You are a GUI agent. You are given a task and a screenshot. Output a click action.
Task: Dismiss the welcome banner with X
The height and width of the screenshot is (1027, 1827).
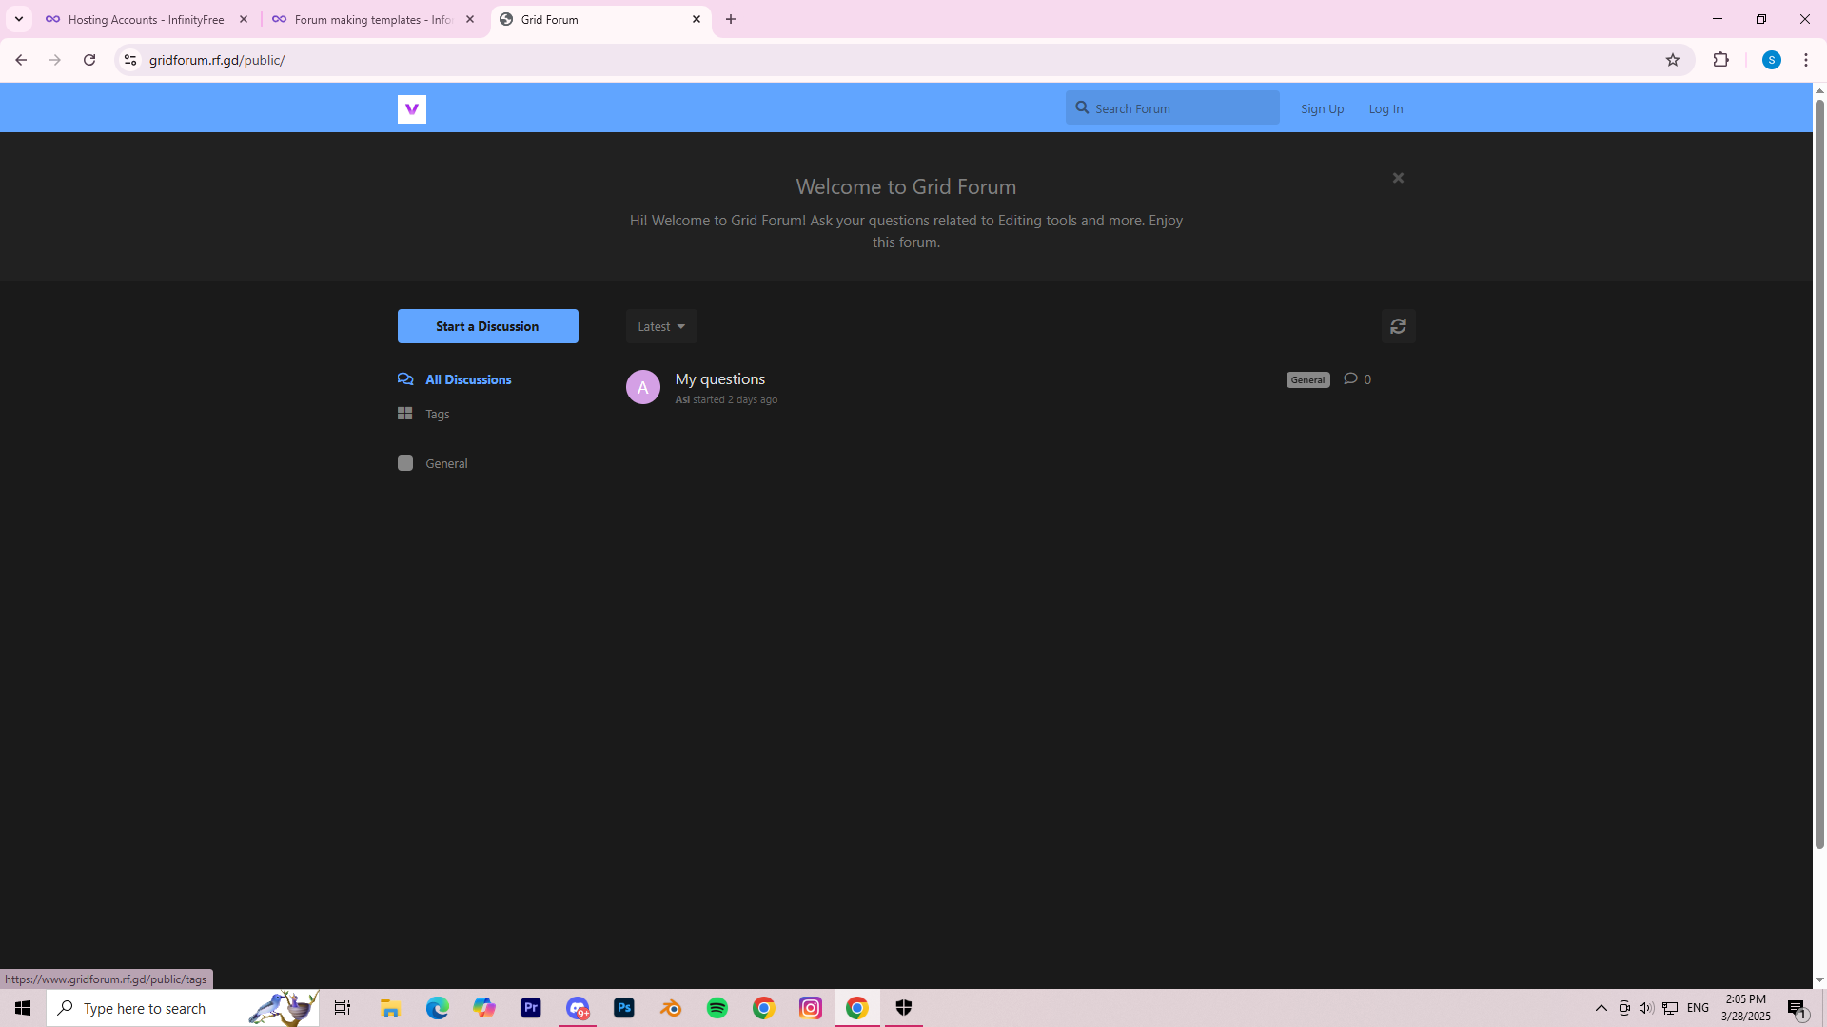[1398, 178]
